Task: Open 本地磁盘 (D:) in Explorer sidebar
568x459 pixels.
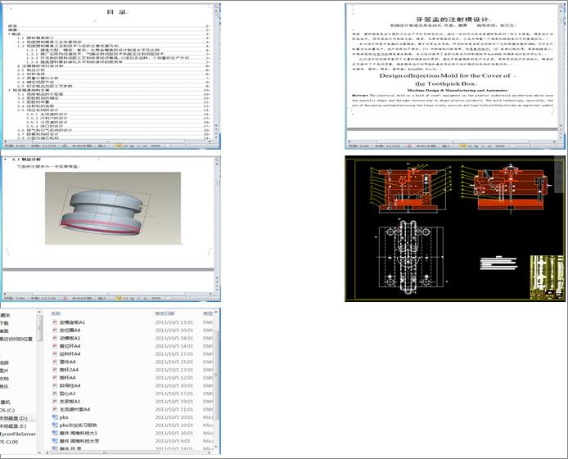Action: tap(13, 418)
